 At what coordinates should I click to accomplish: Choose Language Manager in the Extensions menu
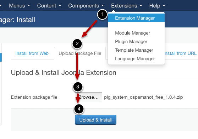pyautogui.click(x=135, y=59)
